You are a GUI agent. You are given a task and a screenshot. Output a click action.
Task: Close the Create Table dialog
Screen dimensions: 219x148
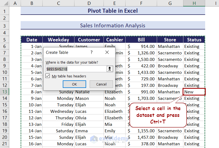[107, 52]
